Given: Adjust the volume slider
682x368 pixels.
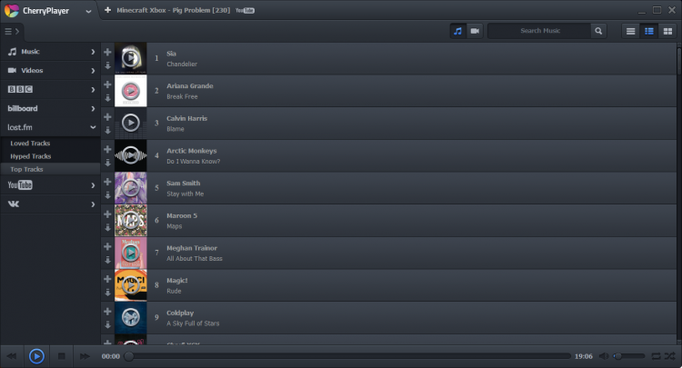Looking at the screenshot, I should pyautogui.click(x=629, y=356).
